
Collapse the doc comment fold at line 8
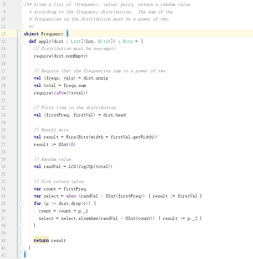pos(21,4)
